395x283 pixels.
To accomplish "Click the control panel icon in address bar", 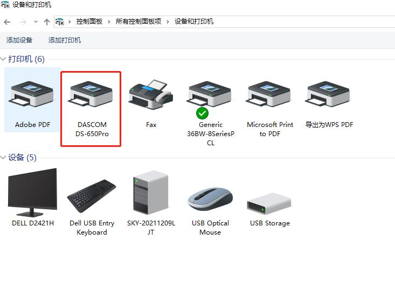I will 60,22.
